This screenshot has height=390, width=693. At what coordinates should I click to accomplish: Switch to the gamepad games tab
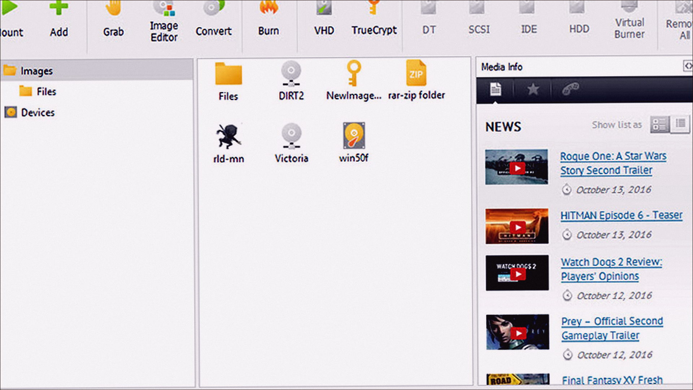pyautogui.click(x=571, y=89)
